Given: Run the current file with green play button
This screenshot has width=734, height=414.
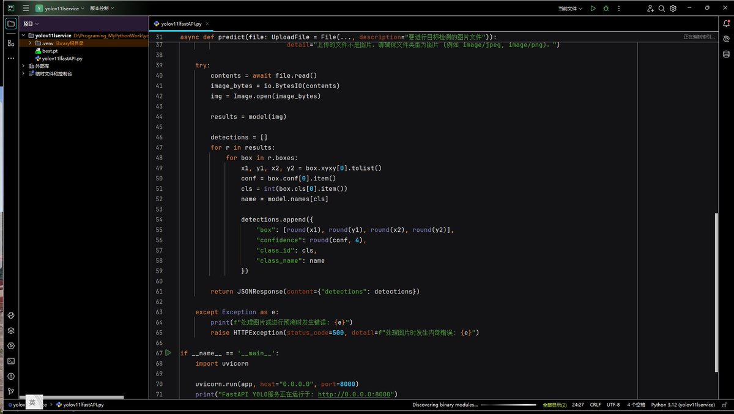Looking at the screenshot, I should point(593,9).
